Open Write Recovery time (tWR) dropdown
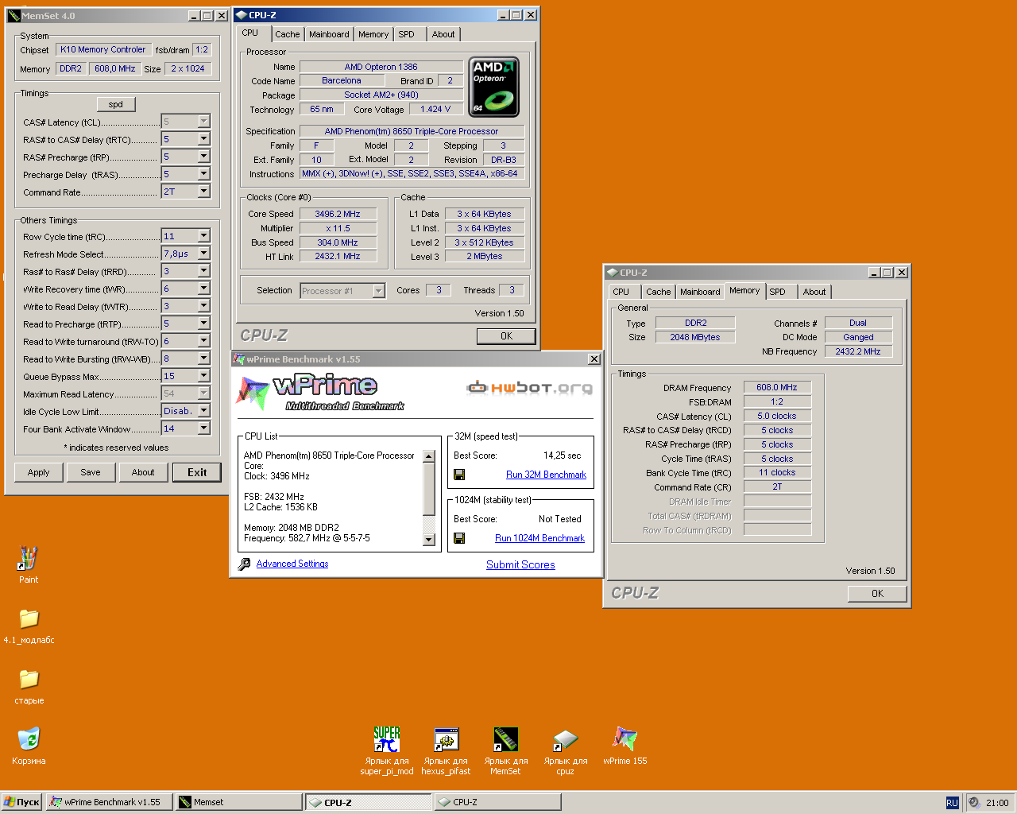Screen dimensions: 1017x814 [x=203, y=289]
